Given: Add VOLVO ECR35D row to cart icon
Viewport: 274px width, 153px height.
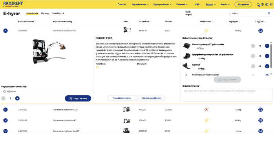Looking at the screenshot, I should (x=260, y=110).
